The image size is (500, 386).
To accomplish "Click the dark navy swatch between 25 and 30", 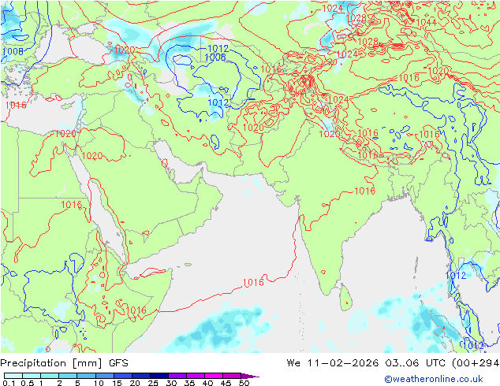I will pos(159,376).
